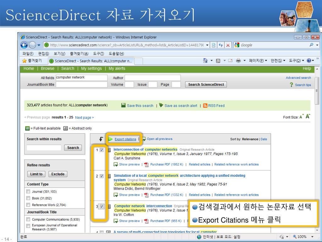The image size is (322, 242).
Task: Uncheck result 2 checkbox
Action: pos(102,176)
